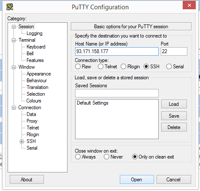The width and height of the screenshot is (200, 191).
Task: Collapse the Window tree node
Action: click(x=14, y=67)
